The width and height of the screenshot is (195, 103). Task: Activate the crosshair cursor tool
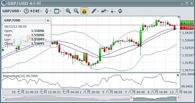[113, 11]
